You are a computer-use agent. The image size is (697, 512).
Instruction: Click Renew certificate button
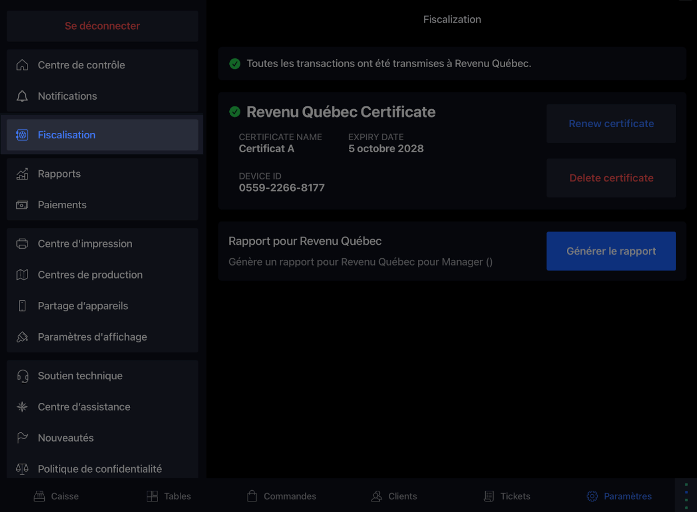tap(611, 124)
